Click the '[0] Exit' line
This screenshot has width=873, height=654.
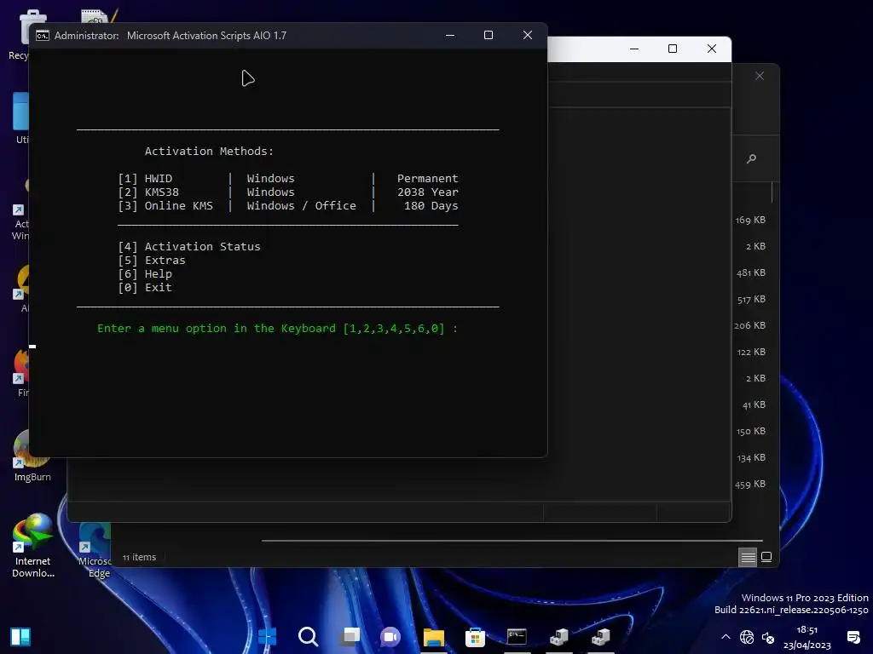(x=145, y=288)
